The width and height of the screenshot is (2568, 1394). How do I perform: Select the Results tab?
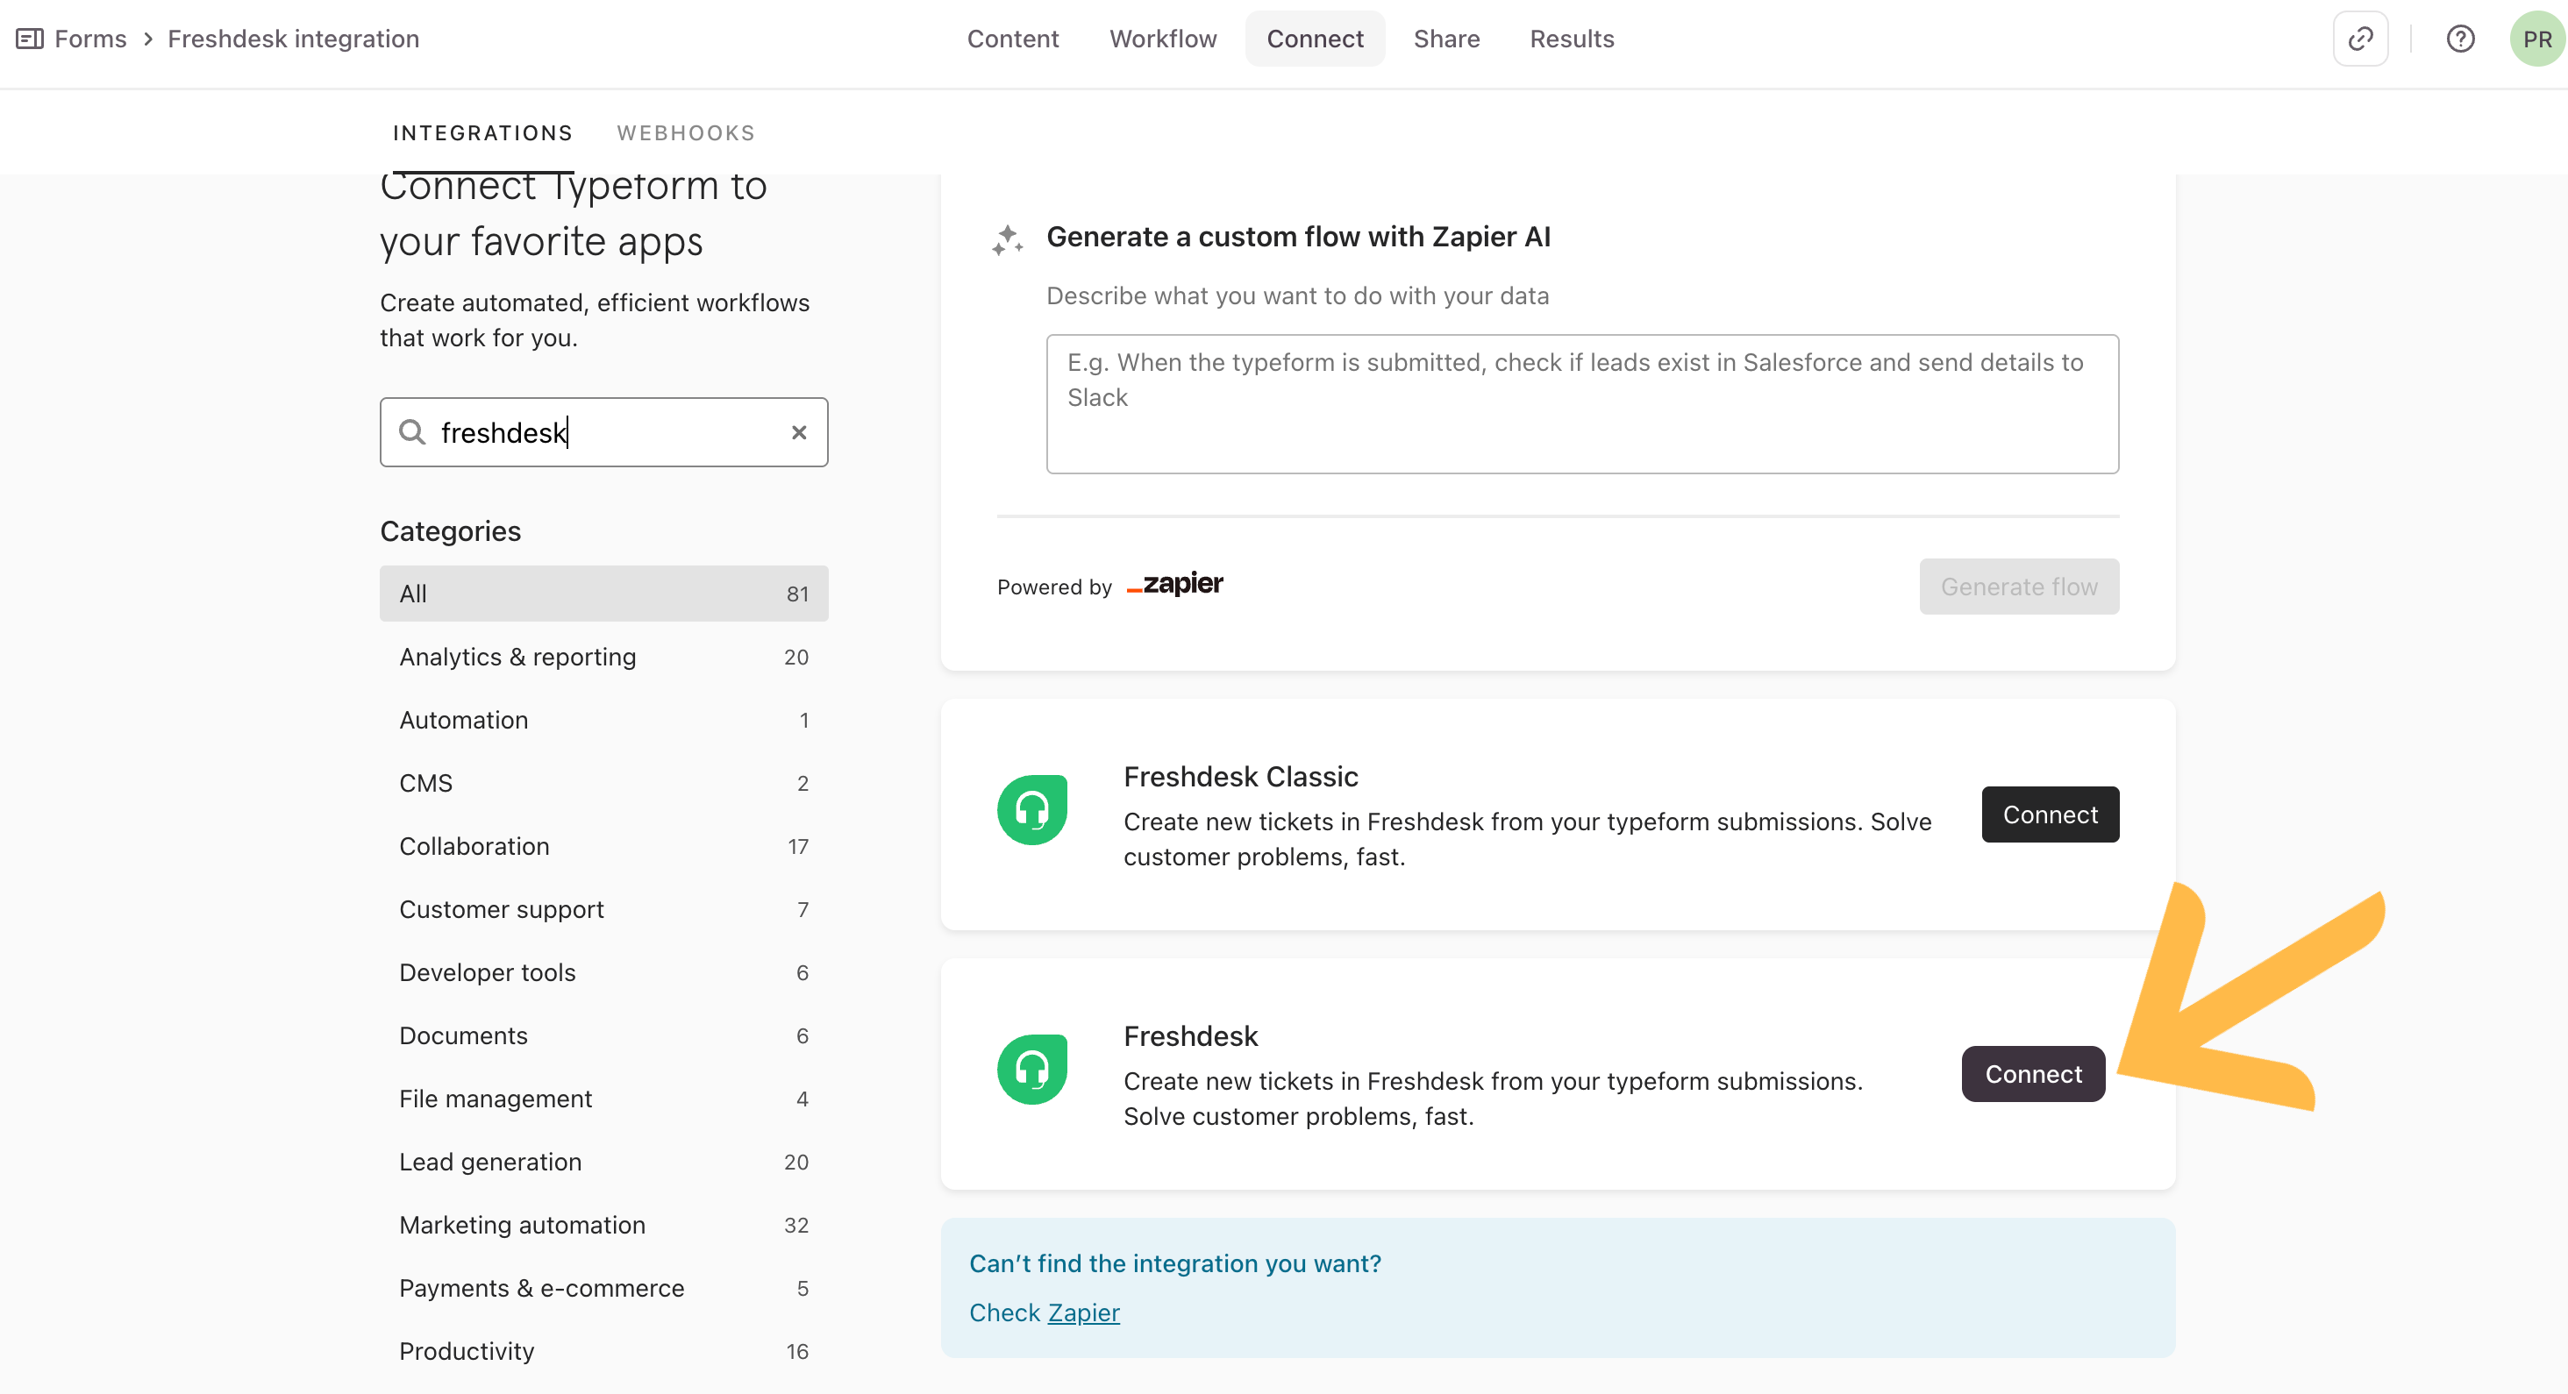pos(1572,38)
